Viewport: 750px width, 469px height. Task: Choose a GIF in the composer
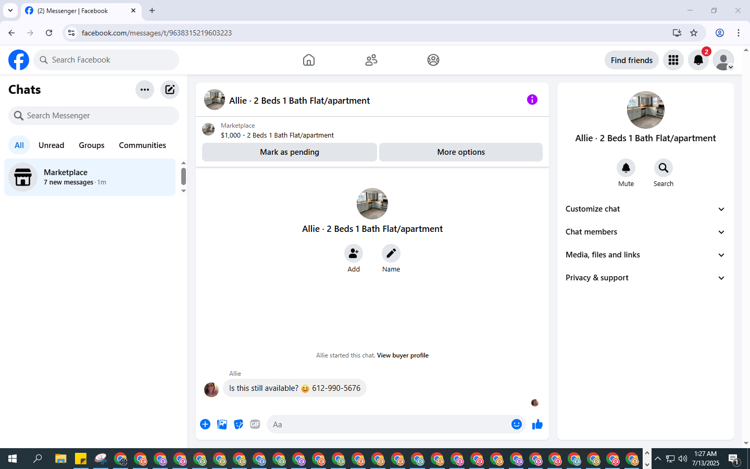click(255, 424)
